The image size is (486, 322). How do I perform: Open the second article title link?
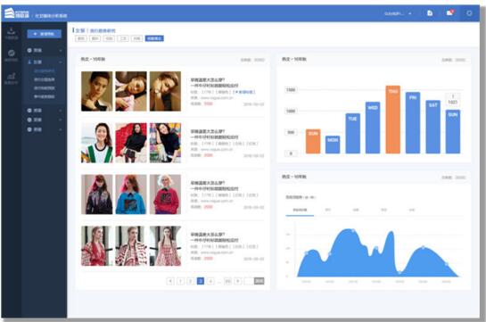click(215, 134)
